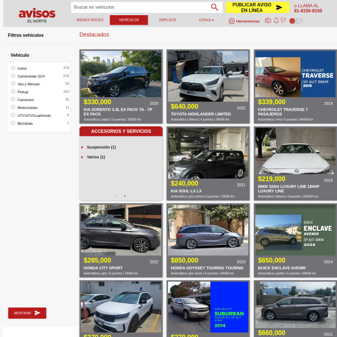The image size is (337, 337).
Task: Choose Van y Minivan filter
Action: 13,84
